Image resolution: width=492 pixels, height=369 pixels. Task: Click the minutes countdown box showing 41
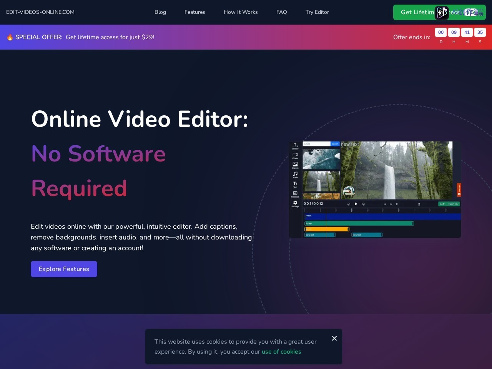coord(467,32)
